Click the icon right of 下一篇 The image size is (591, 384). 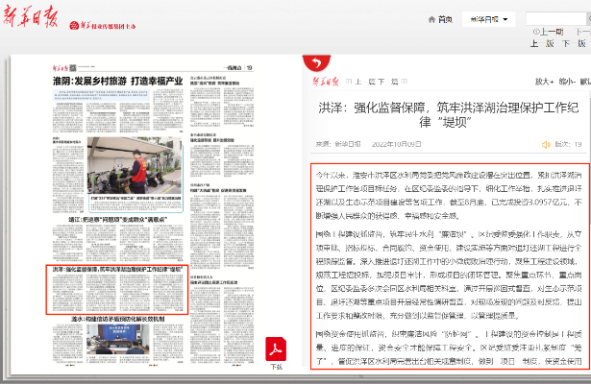click(x=405, y=82)
